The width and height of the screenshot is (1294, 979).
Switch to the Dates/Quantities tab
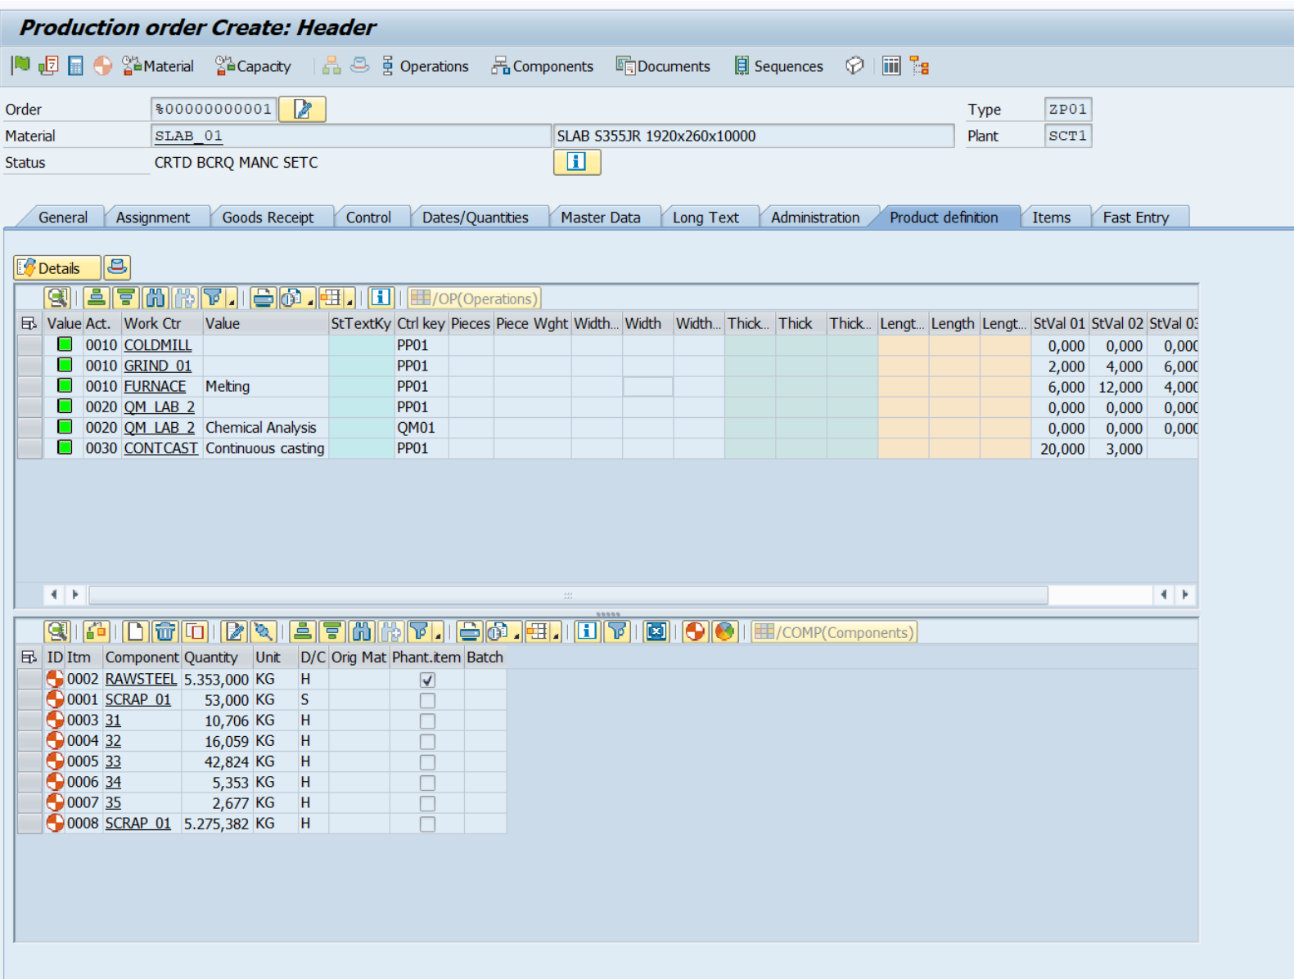(x=475, y=218)
